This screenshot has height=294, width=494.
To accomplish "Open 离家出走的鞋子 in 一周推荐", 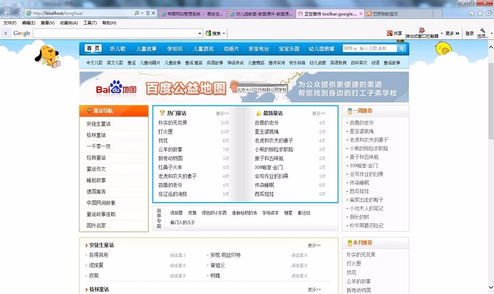I will 366,200.
